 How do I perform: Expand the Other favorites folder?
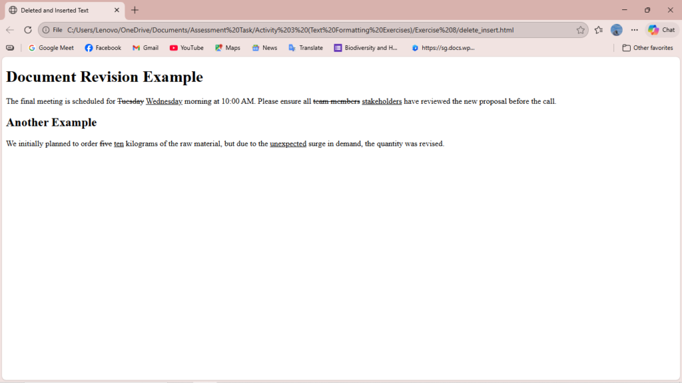(x=647, y=48)
